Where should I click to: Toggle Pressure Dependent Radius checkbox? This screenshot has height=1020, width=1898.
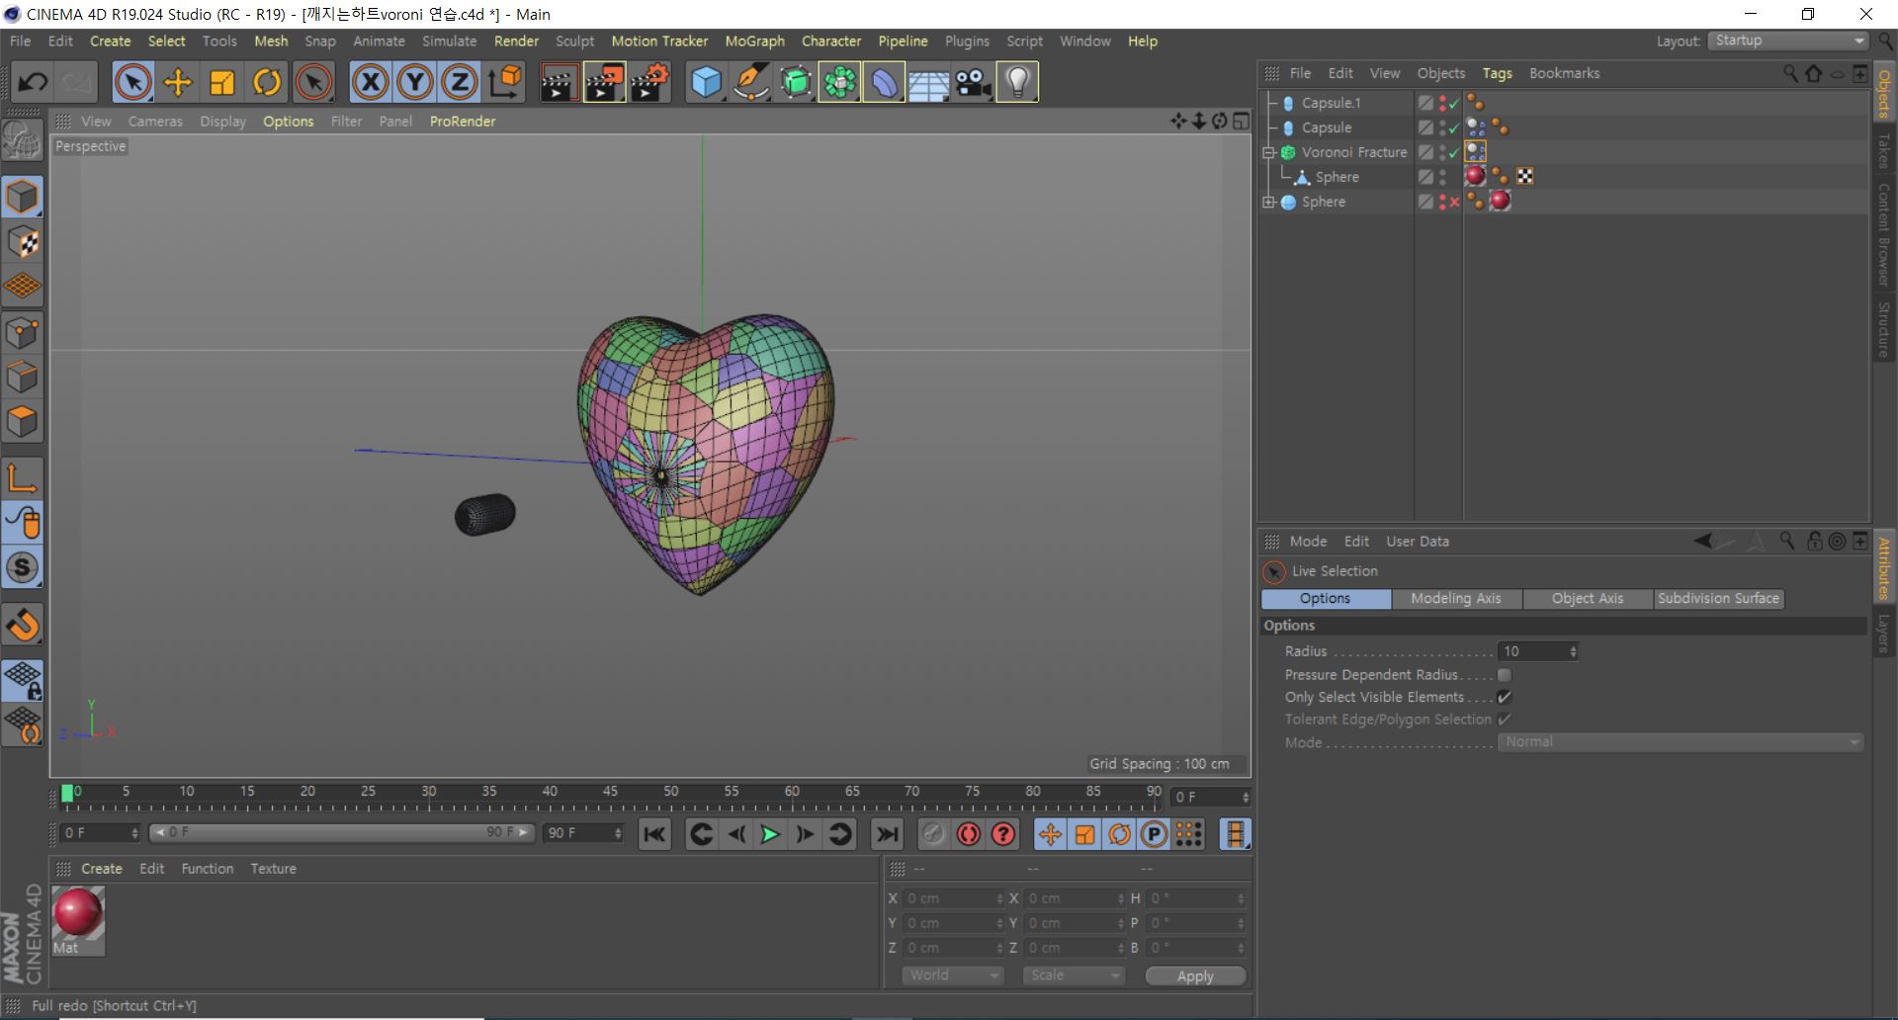[1505, 675]
